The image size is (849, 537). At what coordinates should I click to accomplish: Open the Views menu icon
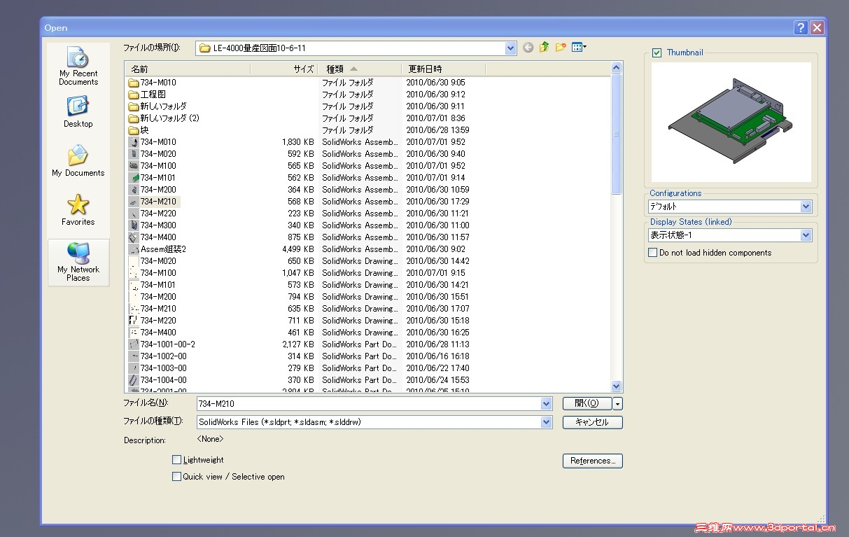tap(579, 48)
